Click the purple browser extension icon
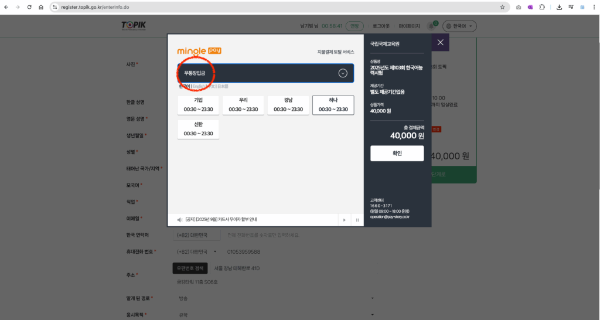This screenshot has height=320, width=600. tap(530, 7)
